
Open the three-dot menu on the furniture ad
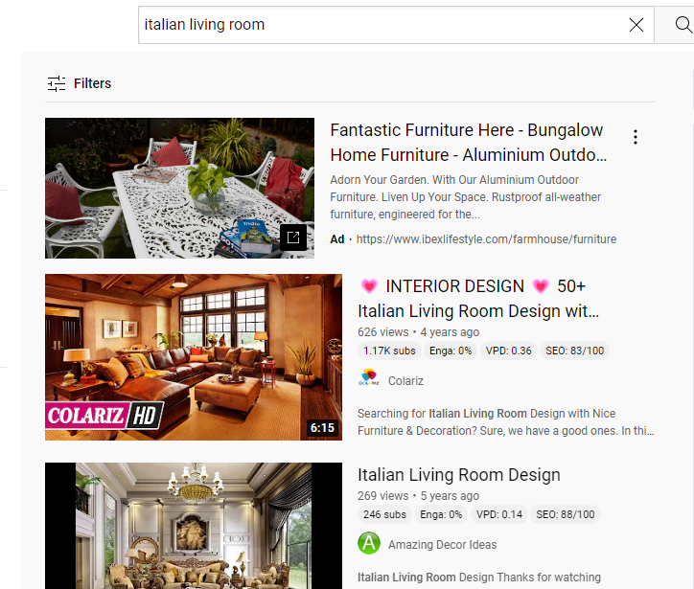click(636, 137)
